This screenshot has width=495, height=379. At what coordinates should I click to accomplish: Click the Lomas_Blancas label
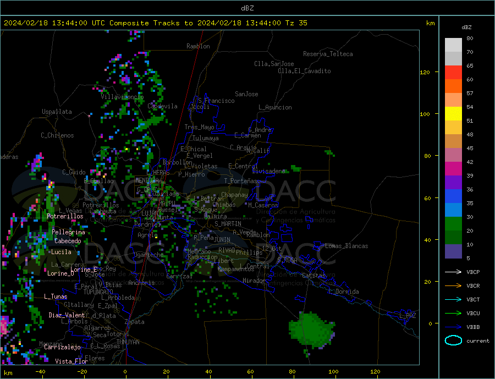[x=346, y=246]
